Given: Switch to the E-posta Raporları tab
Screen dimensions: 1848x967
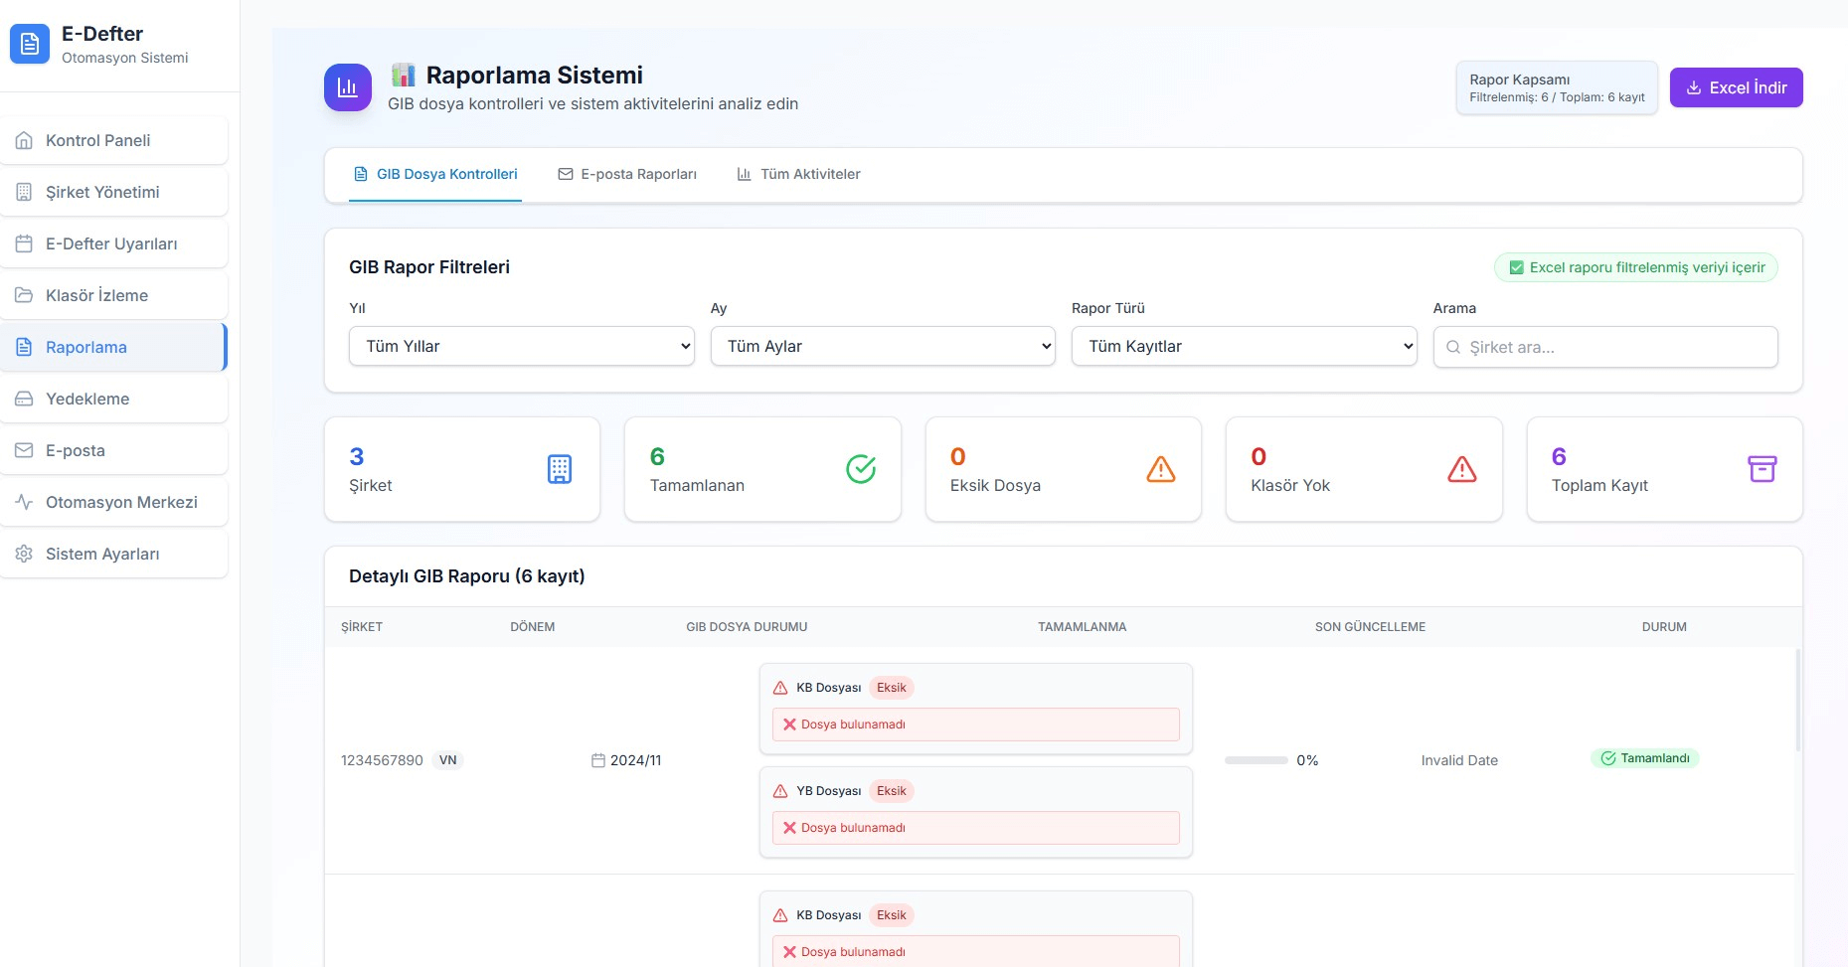Looking at the screenshot, I should coord(627,174).
